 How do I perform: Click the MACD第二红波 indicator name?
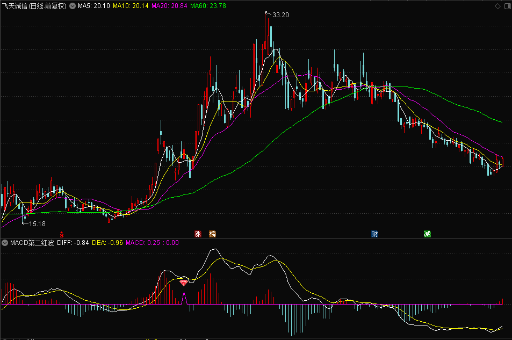pos(31,243)
